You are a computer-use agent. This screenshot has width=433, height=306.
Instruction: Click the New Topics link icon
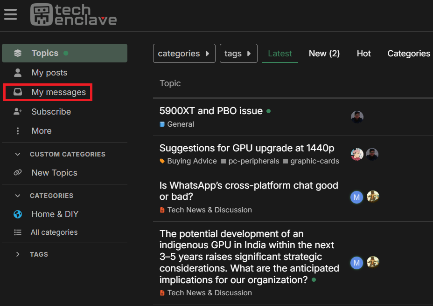tap(18, 173)
